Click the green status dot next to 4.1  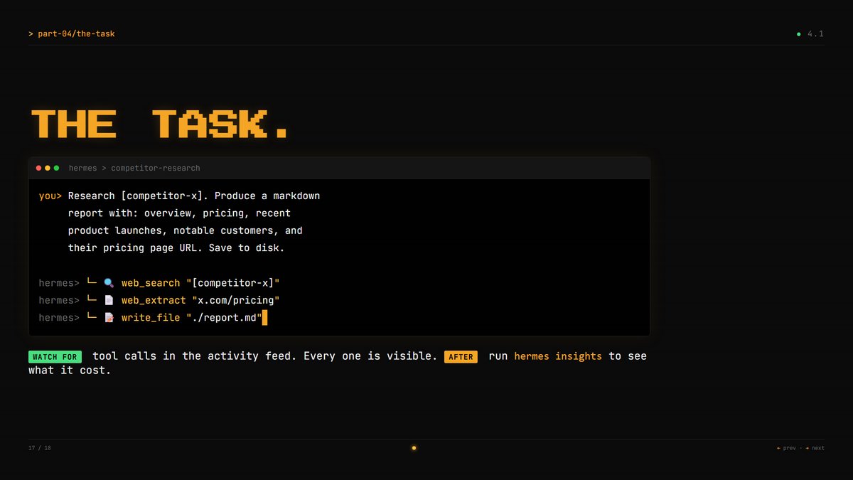point(798,34)
